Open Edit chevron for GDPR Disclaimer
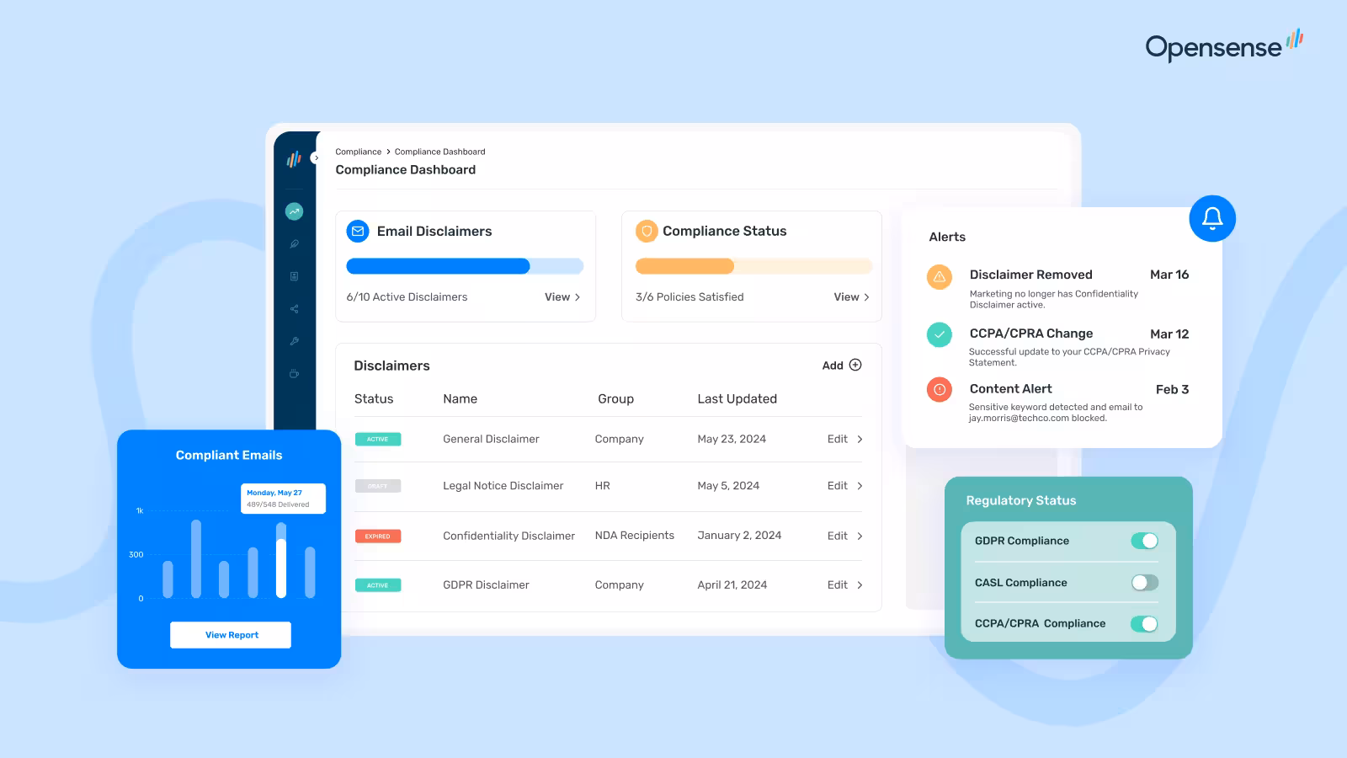1347x758 pixels. [860, 585]
